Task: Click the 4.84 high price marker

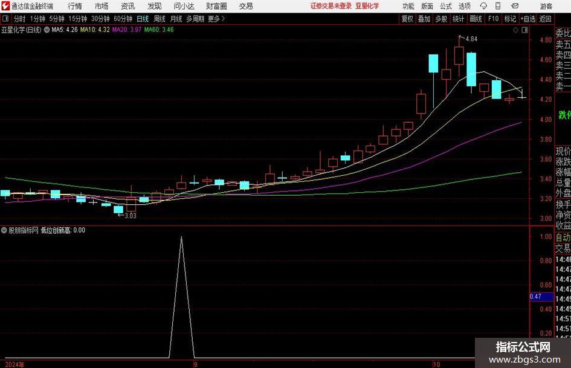Action: 471,39
